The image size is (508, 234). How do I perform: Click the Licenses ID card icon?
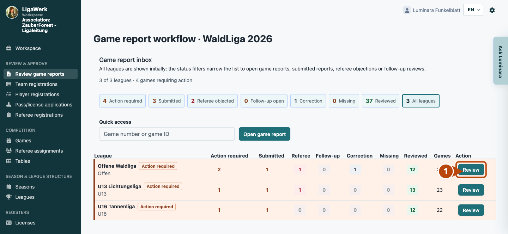(x=9, y=223)
